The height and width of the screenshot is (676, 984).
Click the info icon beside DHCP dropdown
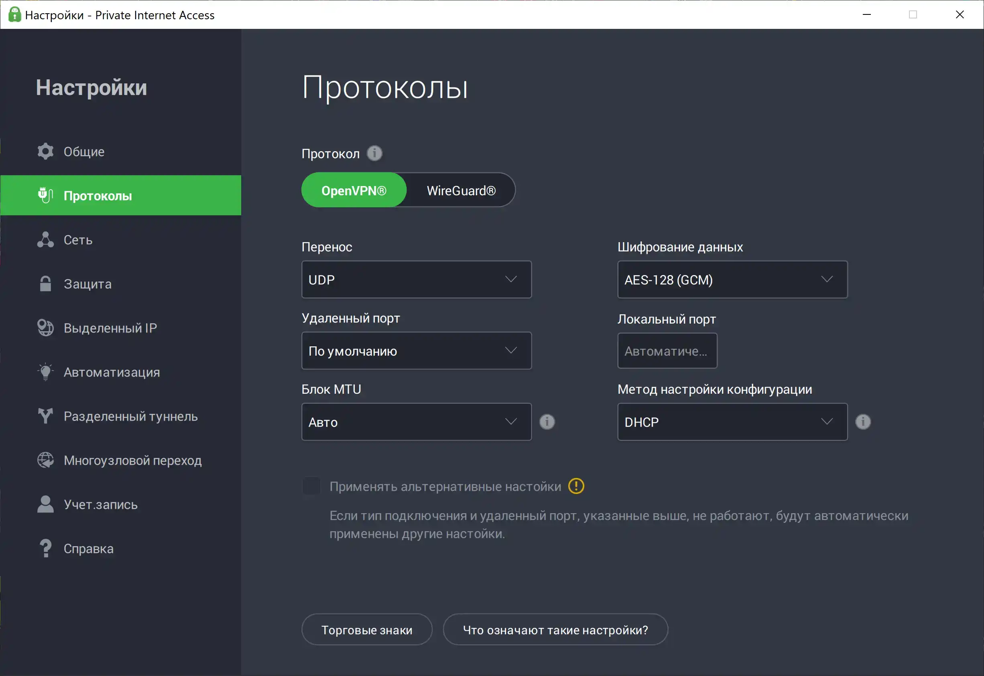point(863,422)
